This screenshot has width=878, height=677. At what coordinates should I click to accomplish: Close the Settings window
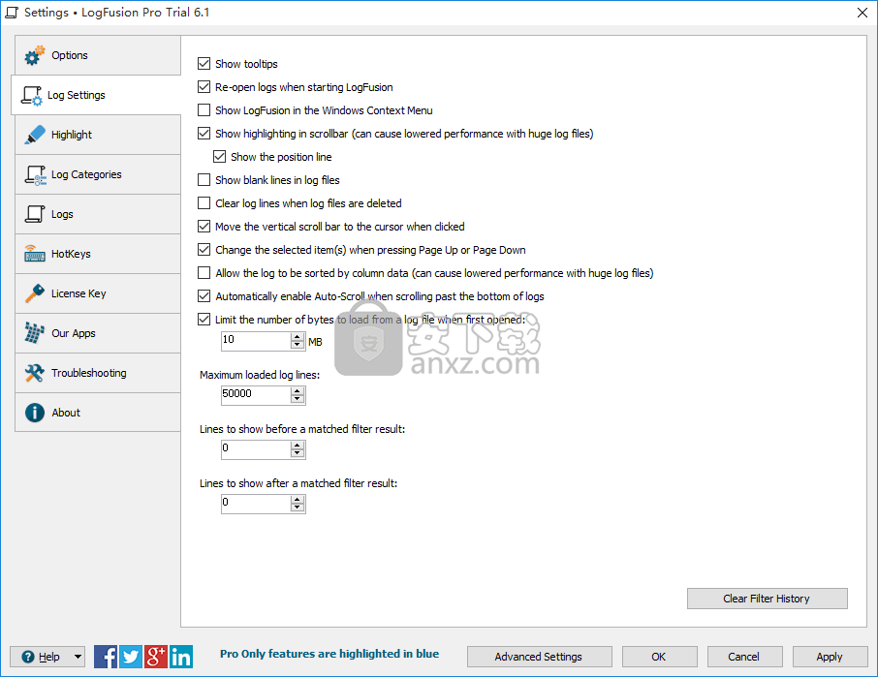(862, 13)
